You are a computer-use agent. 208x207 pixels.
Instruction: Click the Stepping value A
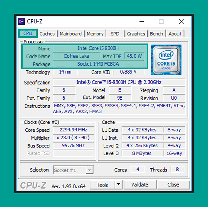point(174,90)
